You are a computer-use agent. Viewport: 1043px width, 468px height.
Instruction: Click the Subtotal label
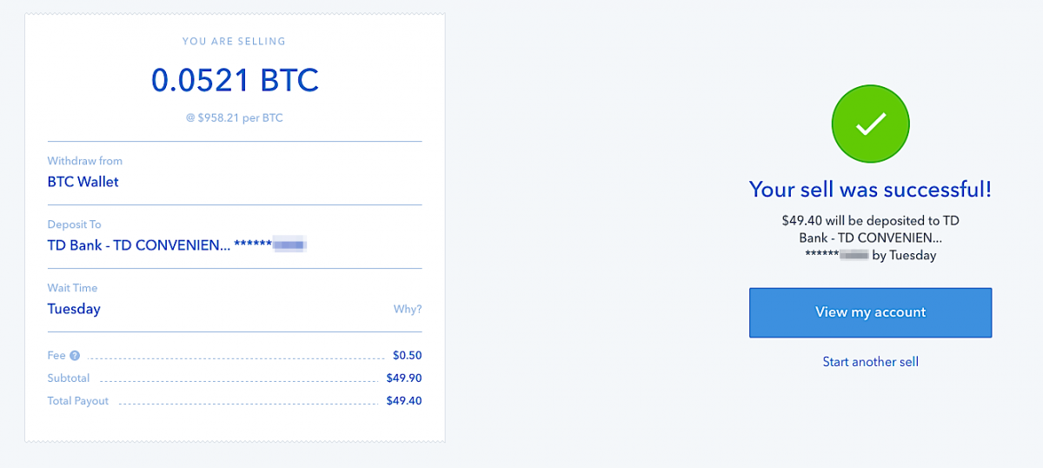(69, 378)
